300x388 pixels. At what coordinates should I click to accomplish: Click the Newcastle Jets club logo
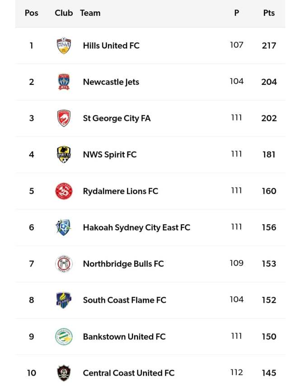click(64, 82)
